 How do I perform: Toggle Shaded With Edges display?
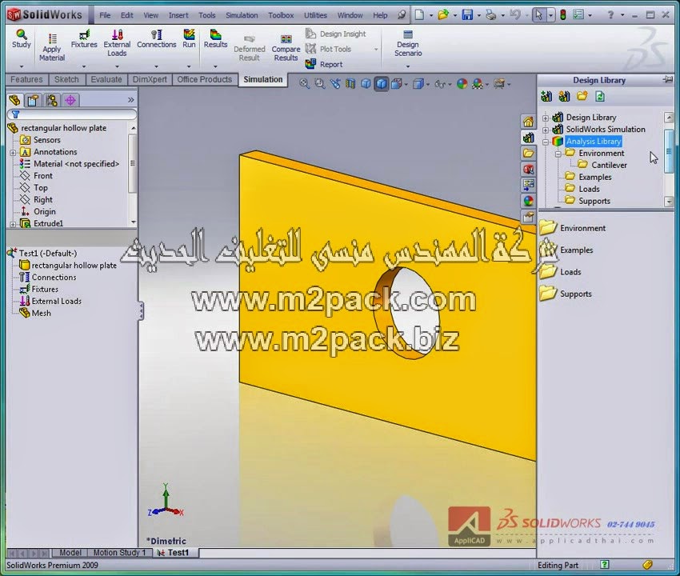click(x=381, y=84)
